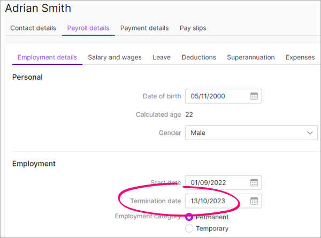Go to the Payment details tab
The width and height of the screenshot is (321, 238).
pyautogui.click(x=144, y=28)
